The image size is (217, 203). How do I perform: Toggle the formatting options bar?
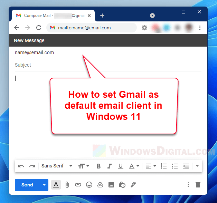[56, 185]
